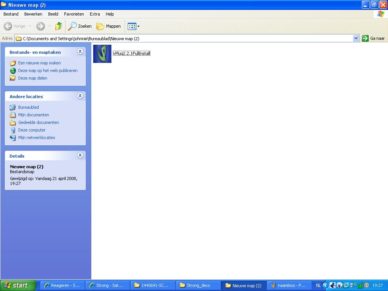
Task: Collapse the Details panel
Action: pos(80,155)
